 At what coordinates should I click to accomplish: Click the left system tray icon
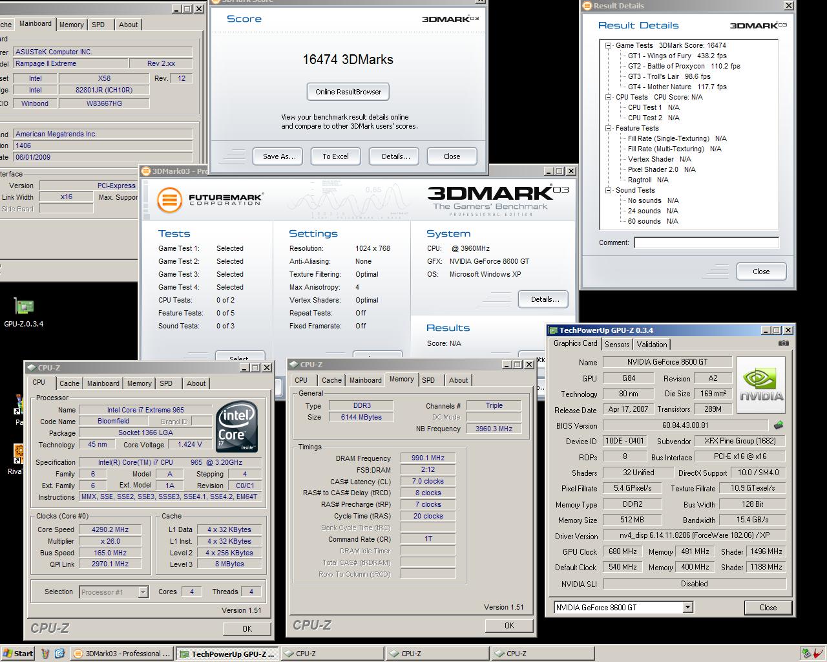806,654
